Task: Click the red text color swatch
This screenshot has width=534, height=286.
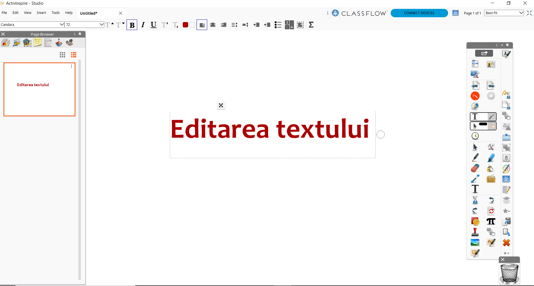Action: pyautogui.click(x=185, y=25)
